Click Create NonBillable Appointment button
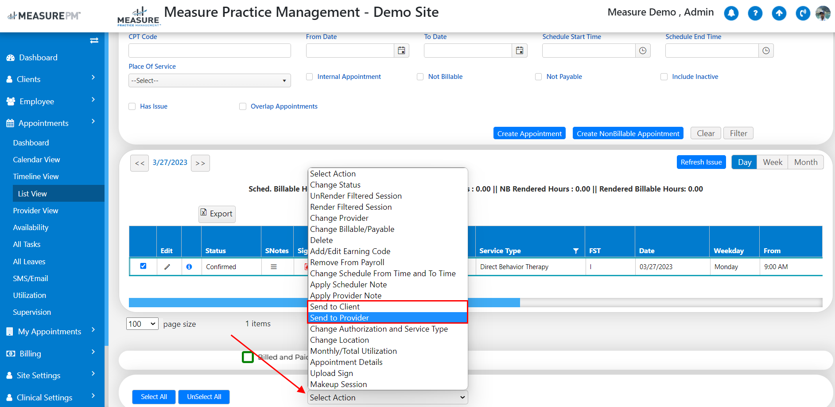 (x=628, y=133)
